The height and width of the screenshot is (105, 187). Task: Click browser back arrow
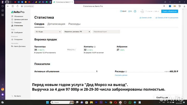click(x=8, y=6)
